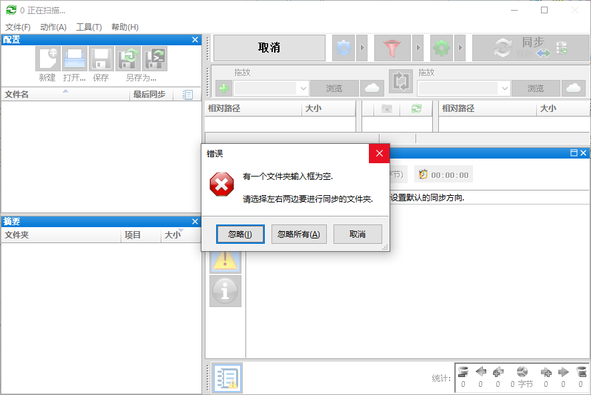591x395 pixels.
Task: Click the red error icon in dialog
Action: pyautogui.click(x=221, y=185)
